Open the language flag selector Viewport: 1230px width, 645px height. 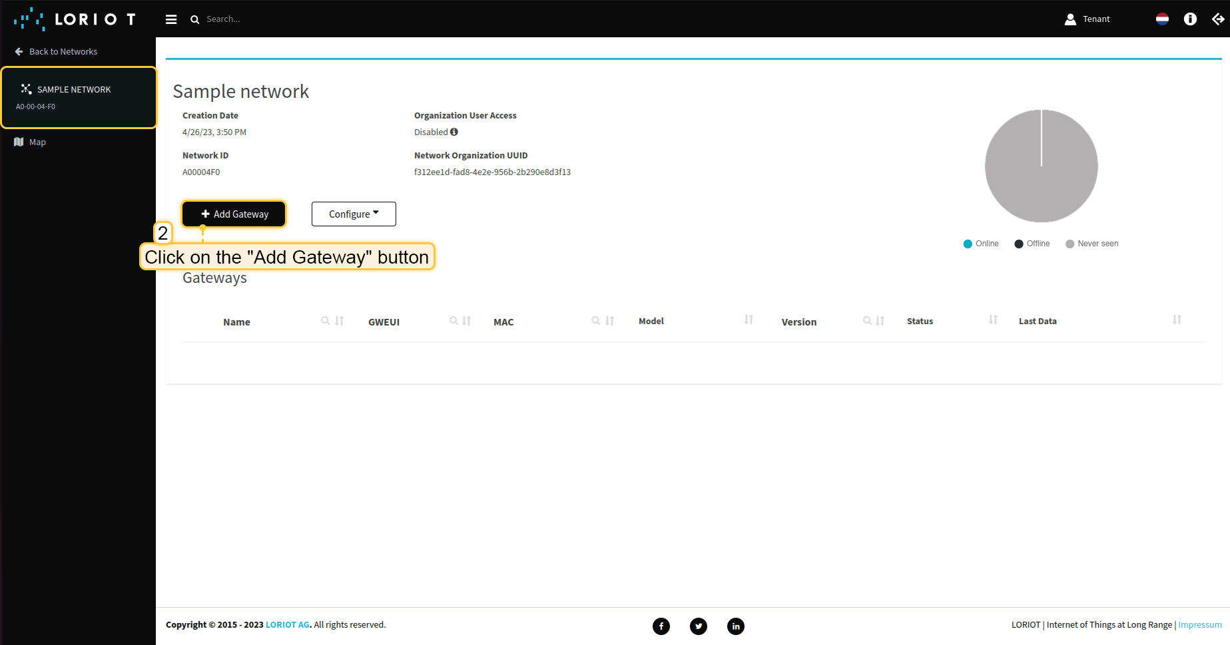point(1162,19)
